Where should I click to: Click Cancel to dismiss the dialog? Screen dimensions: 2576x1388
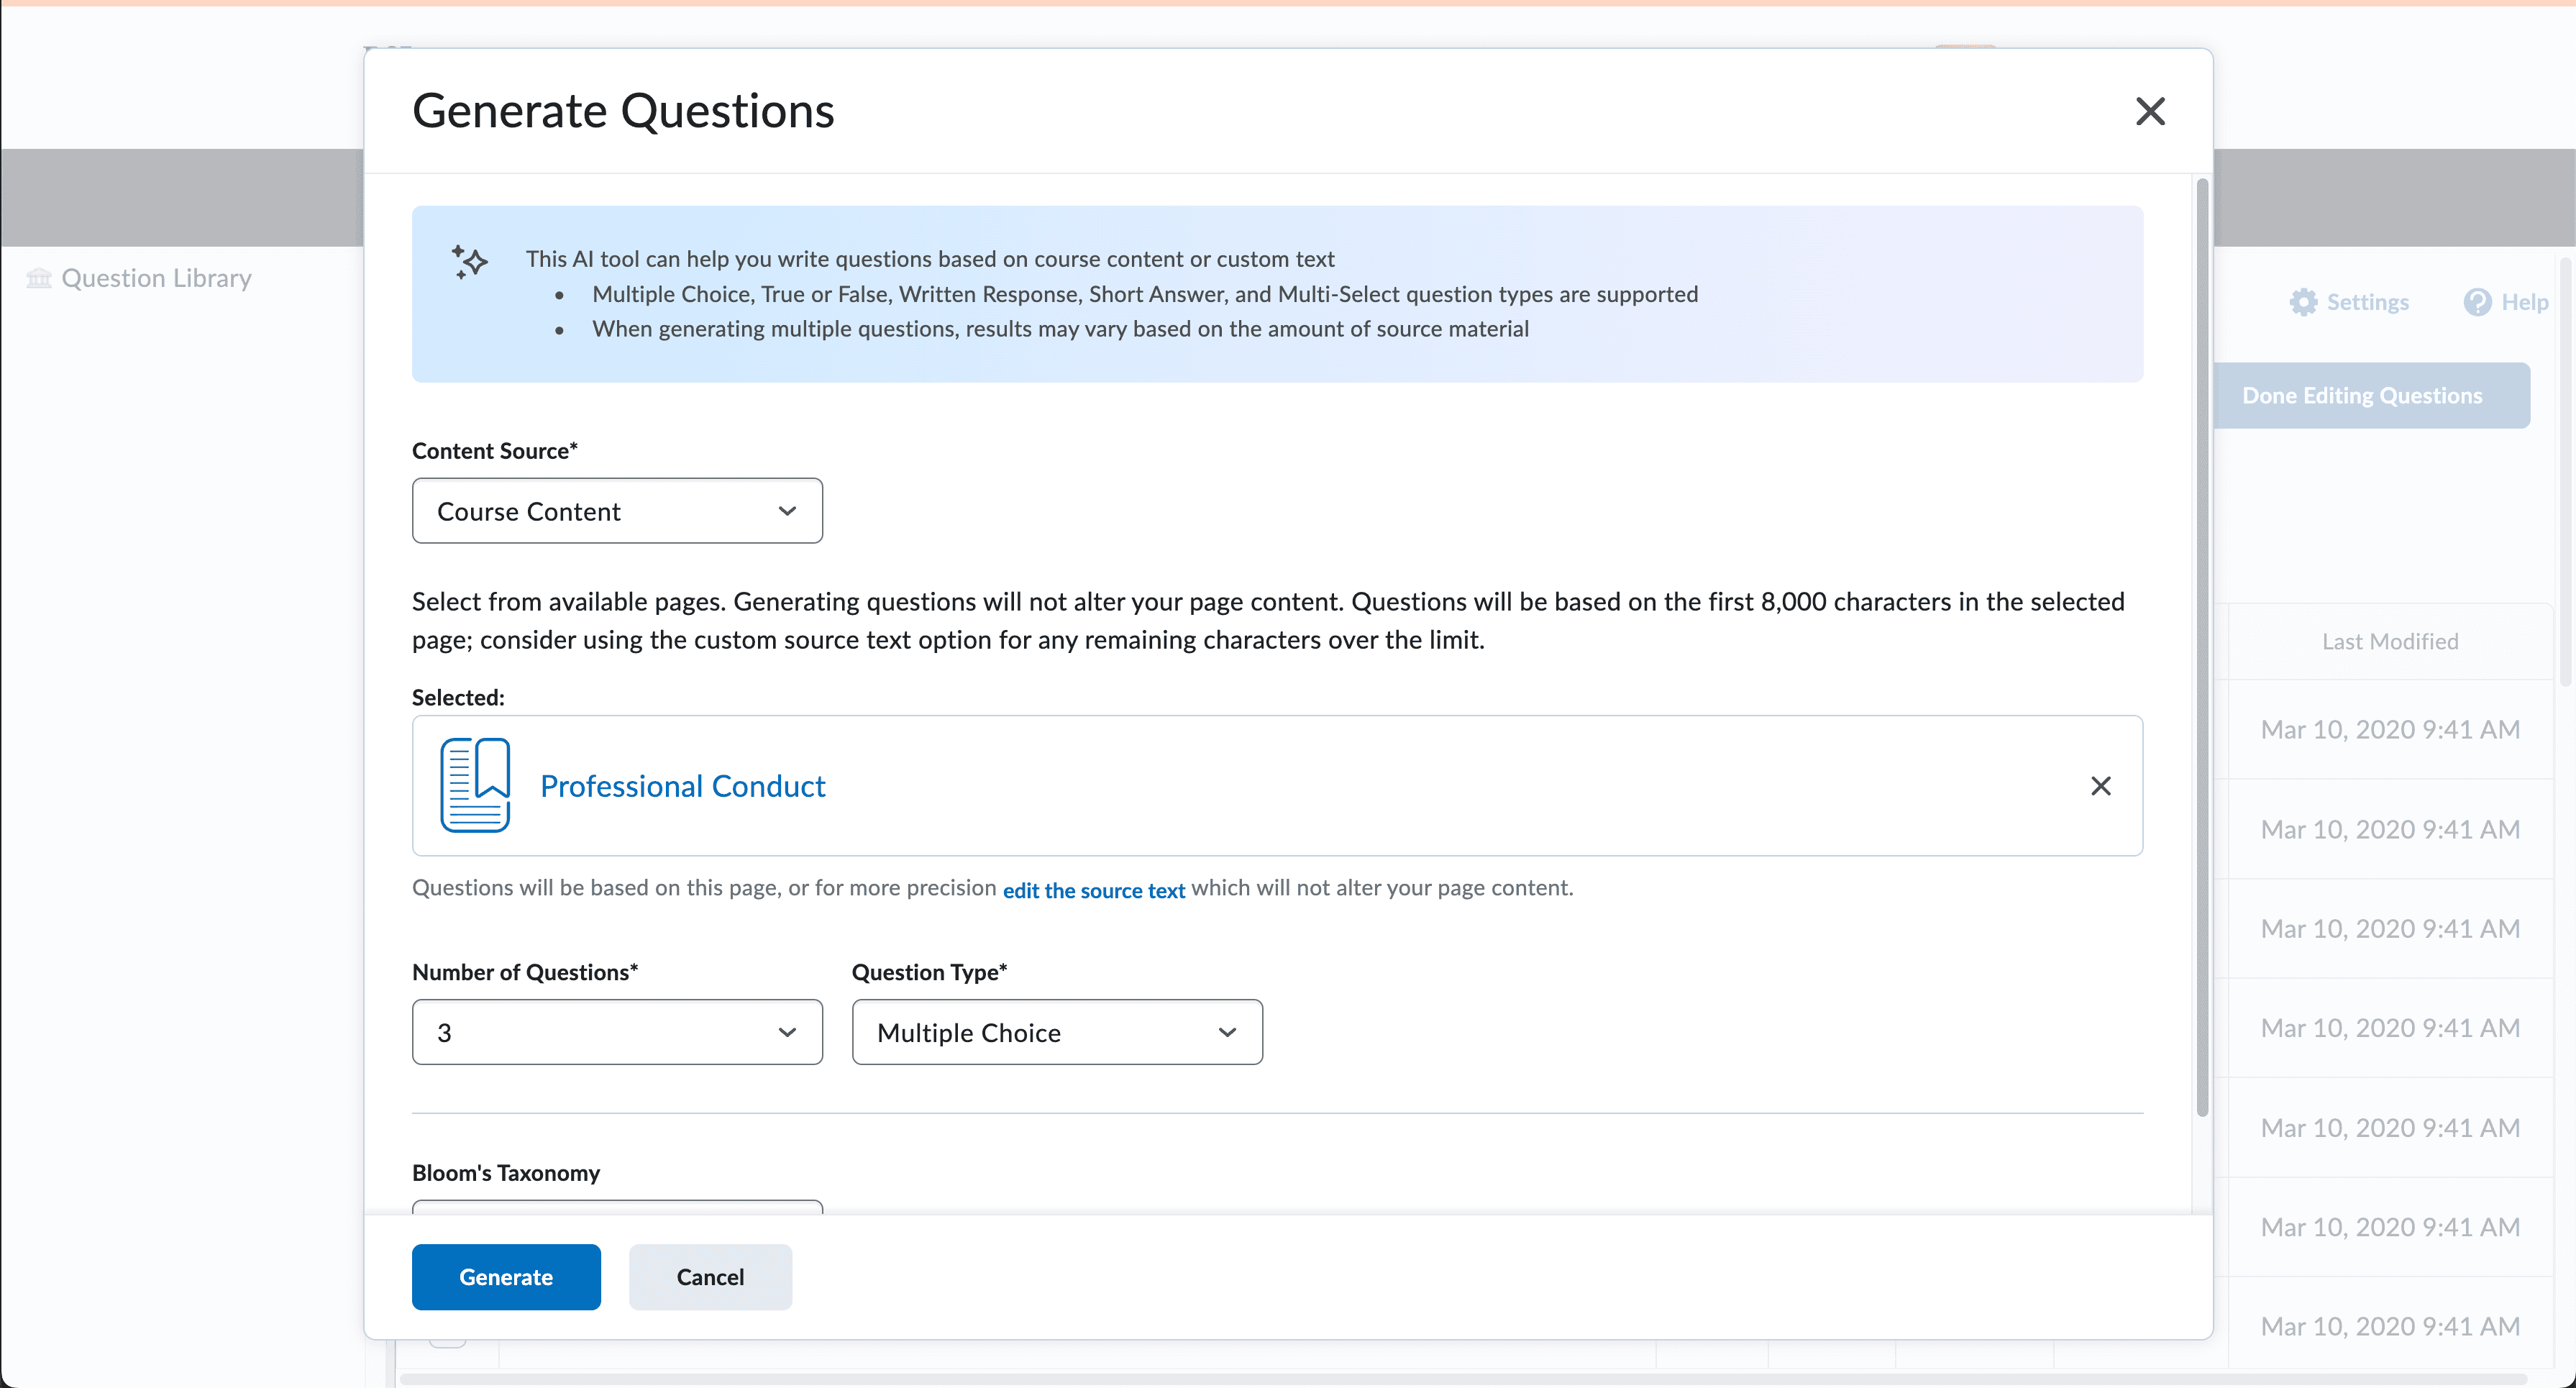(710, 1277)
